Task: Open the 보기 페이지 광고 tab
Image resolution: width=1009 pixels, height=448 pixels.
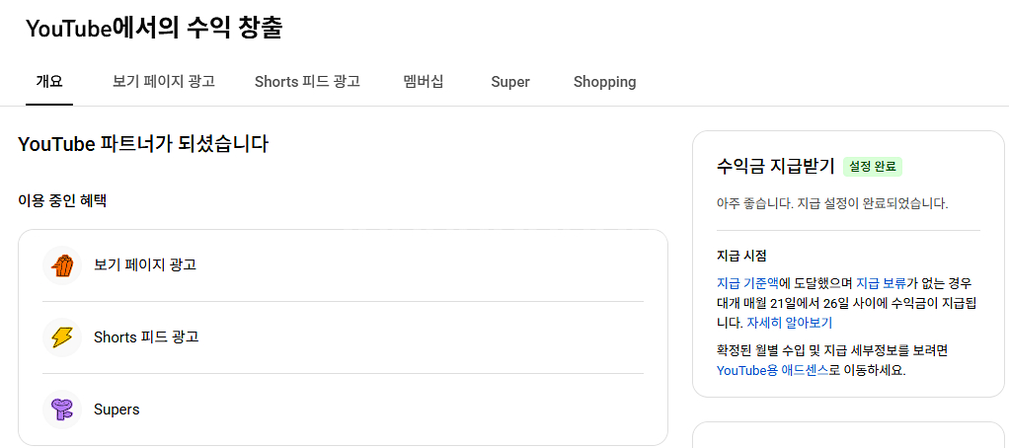Action: click(164, 82)
